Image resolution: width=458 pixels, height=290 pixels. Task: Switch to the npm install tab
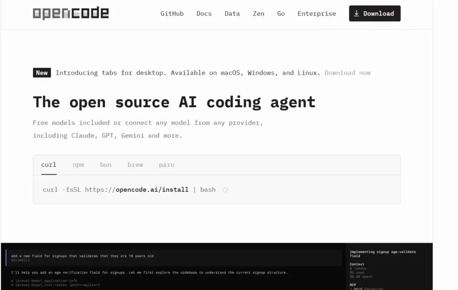[78, 165]
